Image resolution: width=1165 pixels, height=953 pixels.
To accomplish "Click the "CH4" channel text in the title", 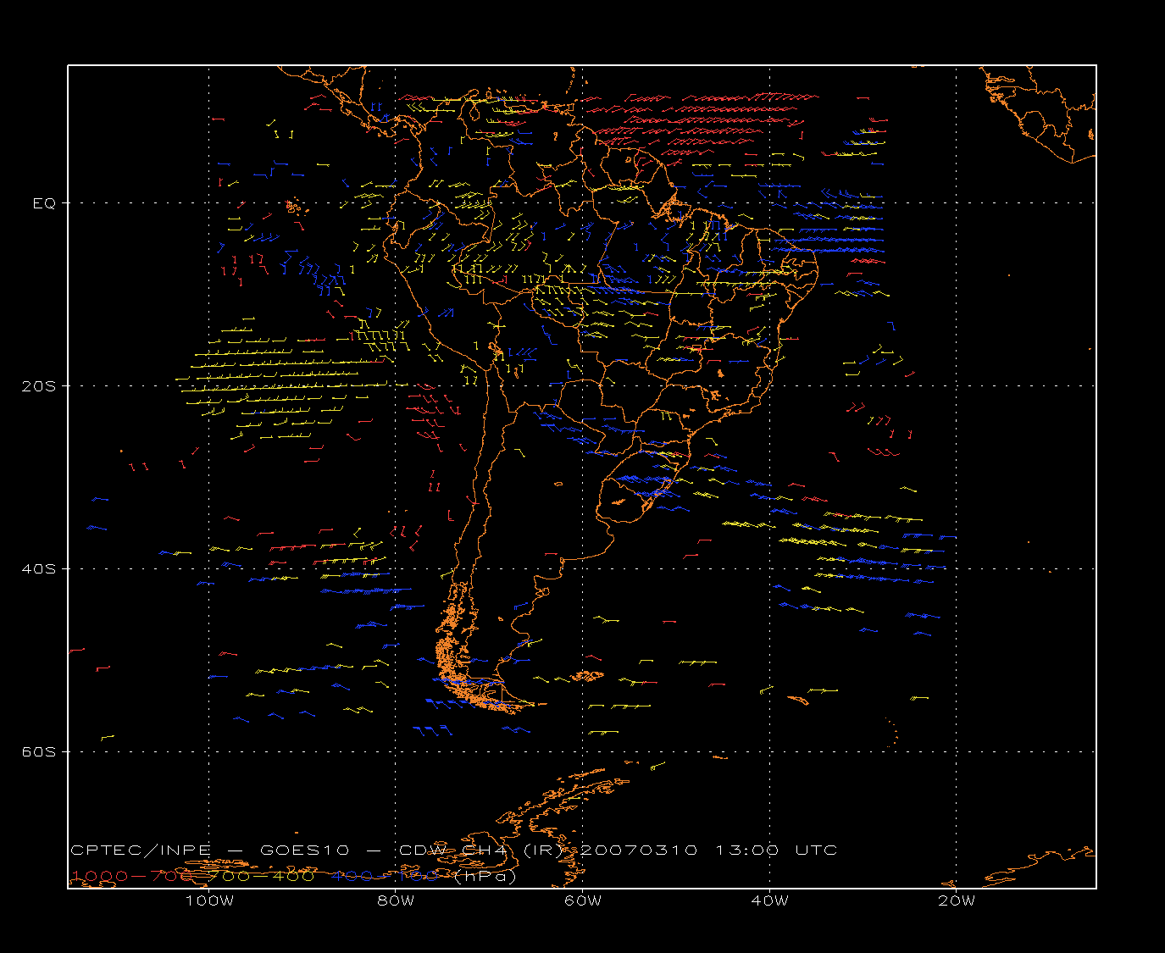I will [485, 850].
